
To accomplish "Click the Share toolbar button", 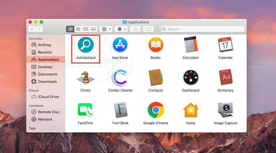I will point(135,29).
